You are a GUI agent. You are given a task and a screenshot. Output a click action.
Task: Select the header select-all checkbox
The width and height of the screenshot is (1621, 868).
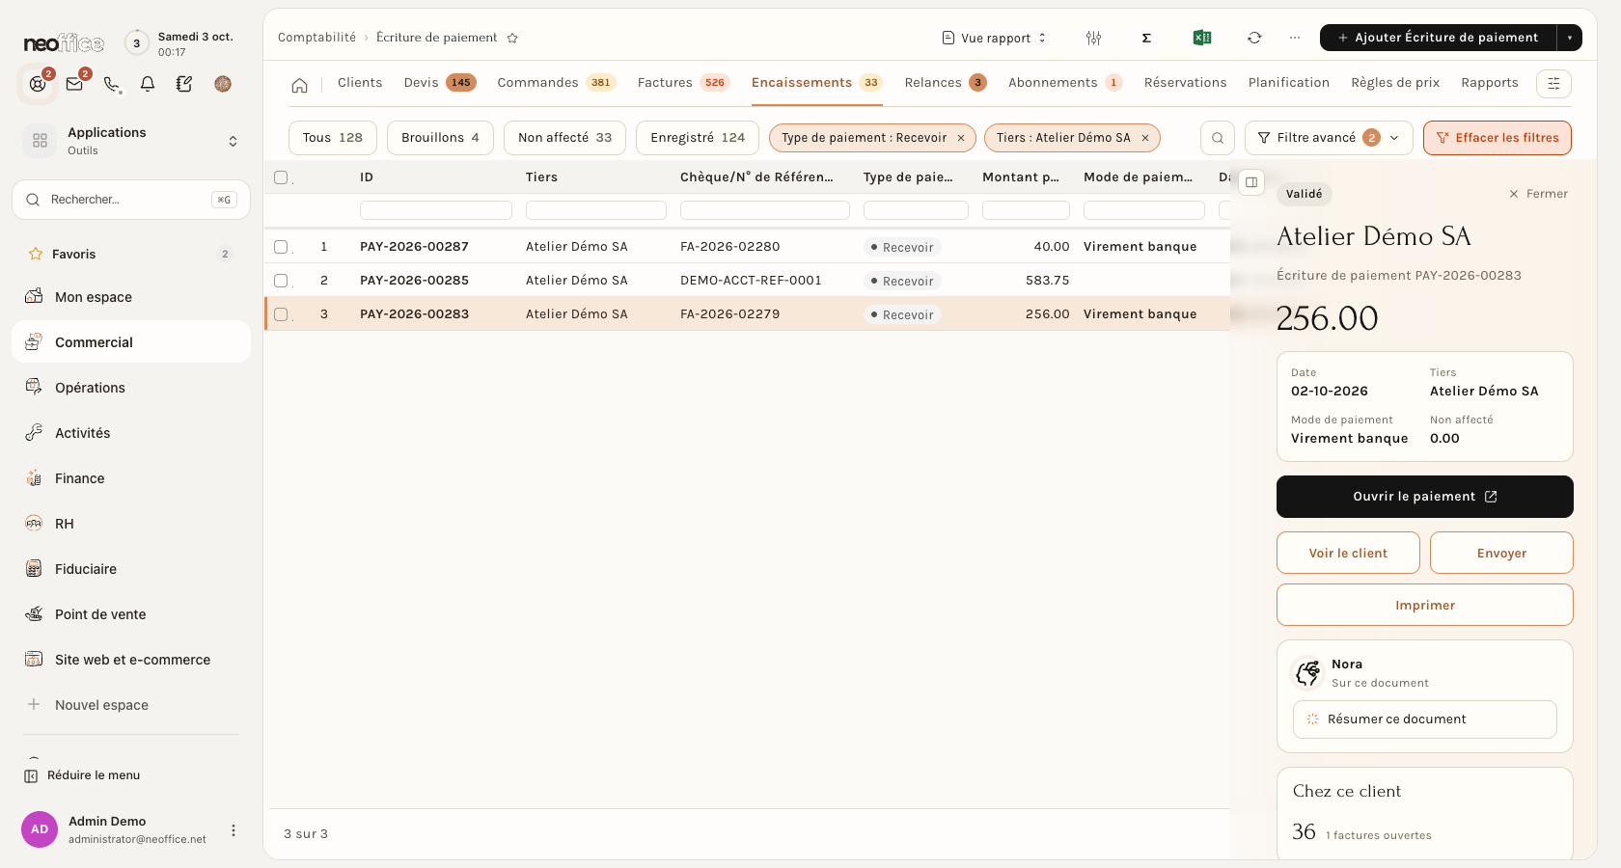click(x=281, y=177)
